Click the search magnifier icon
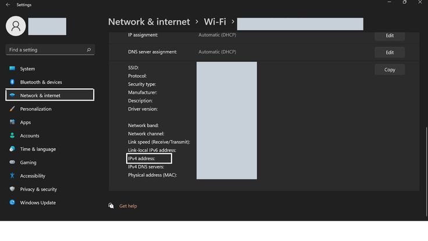The height and width of the screenshot is (241, 428). tap(89, 49)
